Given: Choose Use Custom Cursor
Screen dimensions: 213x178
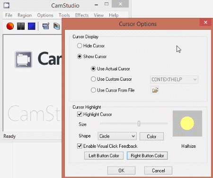Looking at the screenshot, I should point(93,79).
